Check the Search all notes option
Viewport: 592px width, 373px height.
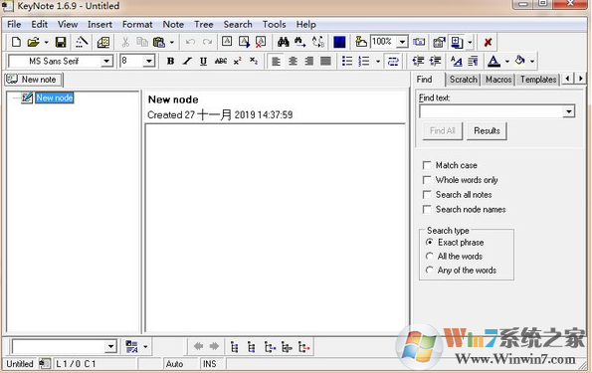(x=427, y=195)
